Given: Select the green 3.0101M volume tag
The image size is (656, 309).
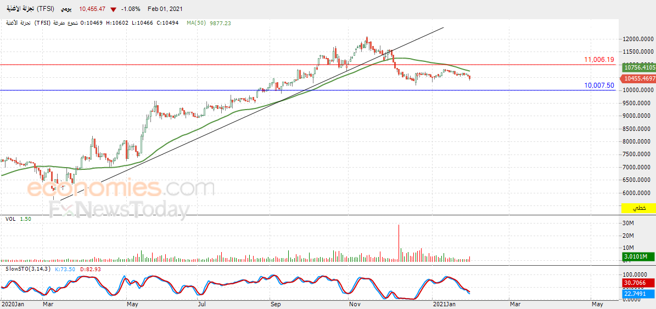Looking at the screenshot, I should (x=639, y=256).
